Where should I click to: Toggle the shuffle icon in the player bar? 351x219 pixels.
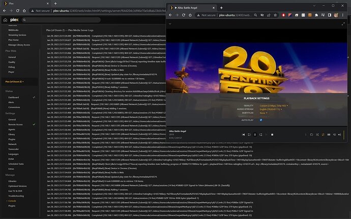pos(317,135)
